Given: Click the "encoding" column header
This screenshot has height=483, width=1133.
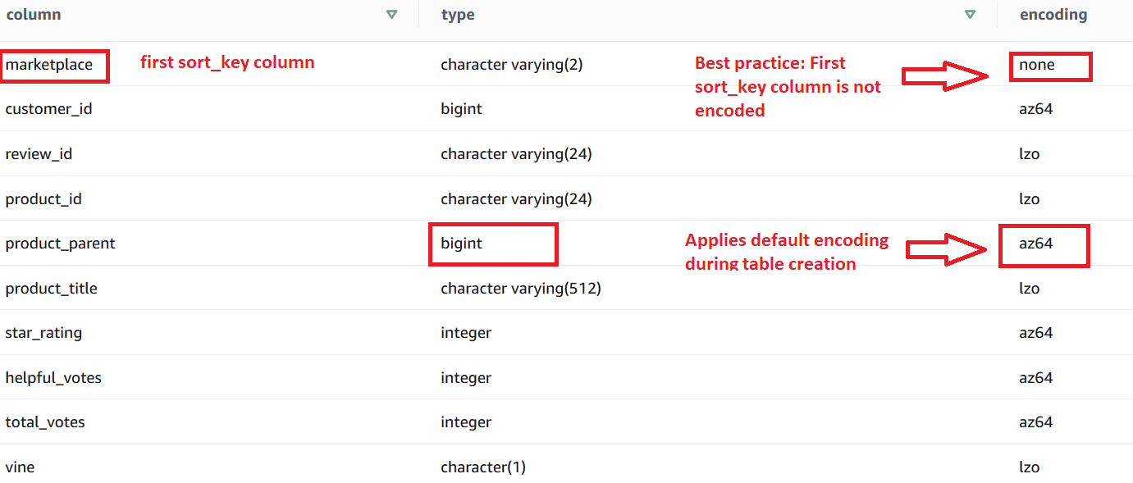Looking at the screenshot, I should point(1053,15).
